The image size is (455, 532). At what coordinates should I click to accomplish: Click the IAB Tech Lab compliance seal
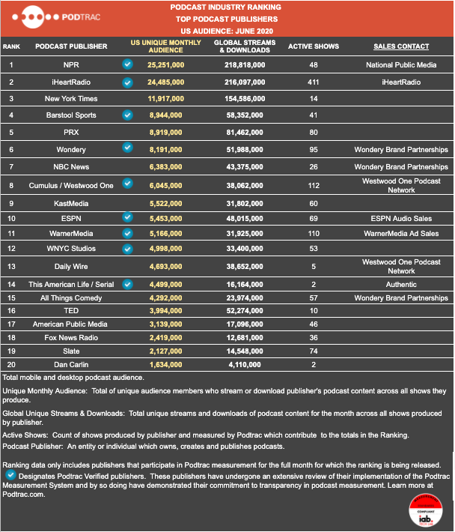426,510
